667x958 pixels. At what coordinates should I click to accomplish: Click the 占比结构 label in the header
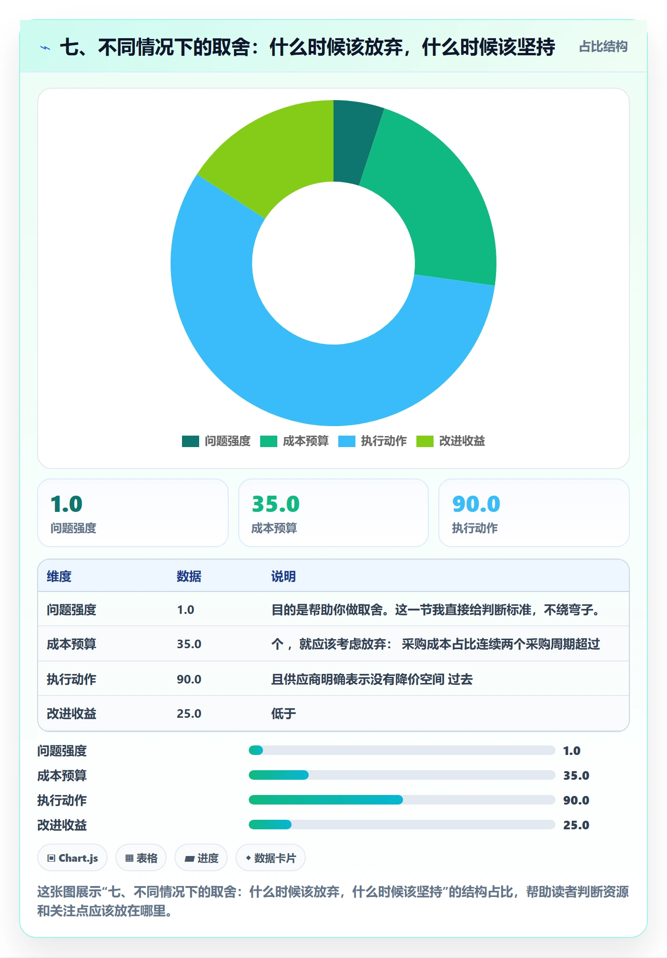603,47
